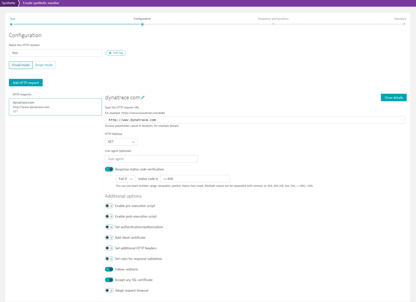Select the dynatrace.com request in HTTP requests list
416x302 pixels.
(55, 106)
